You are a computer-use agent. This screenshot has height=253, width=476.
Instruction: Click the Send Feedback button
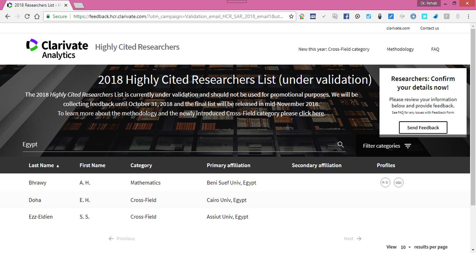423,128
